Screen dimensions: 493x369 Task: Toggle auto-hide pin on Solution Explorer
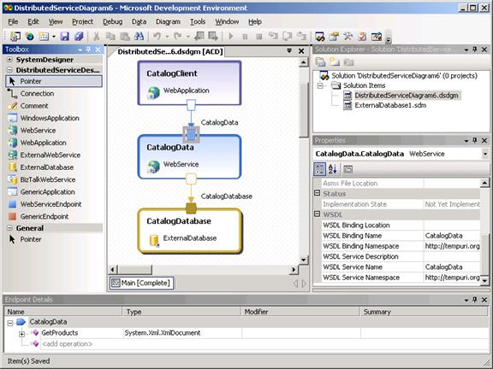pos(475,50)
